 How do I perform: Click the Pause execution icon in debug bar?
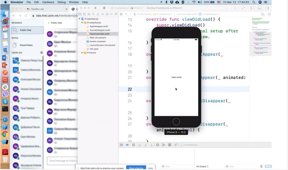[133, 145]
